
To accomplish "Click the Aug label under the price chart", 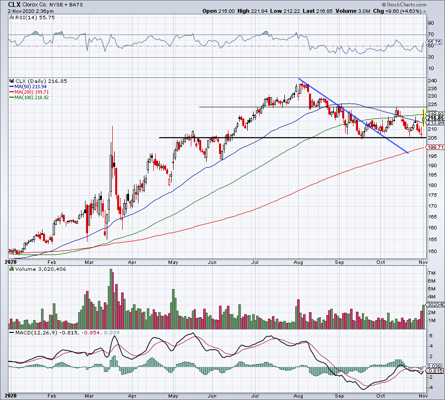I will [x=298, y=262].
